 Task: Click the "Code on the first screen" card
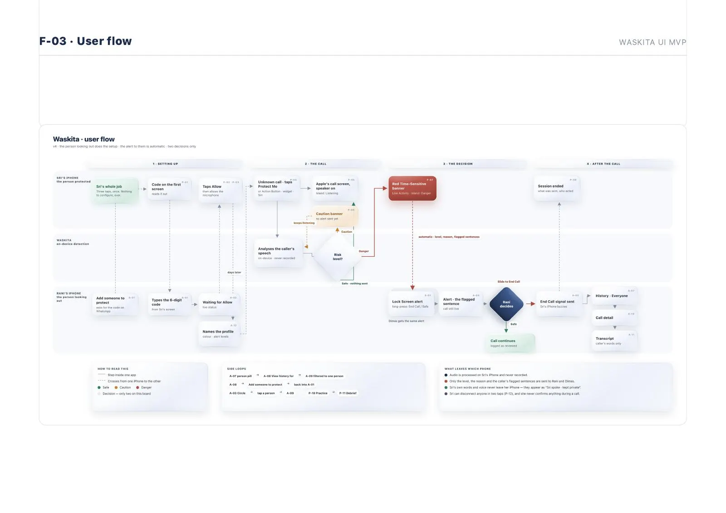pyautogui.click(x=170, y=189)
